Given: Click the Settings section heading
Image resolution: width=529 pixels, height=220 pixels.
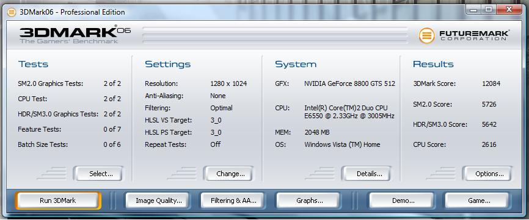Looking at the screenshot, I should pos(167,64).
